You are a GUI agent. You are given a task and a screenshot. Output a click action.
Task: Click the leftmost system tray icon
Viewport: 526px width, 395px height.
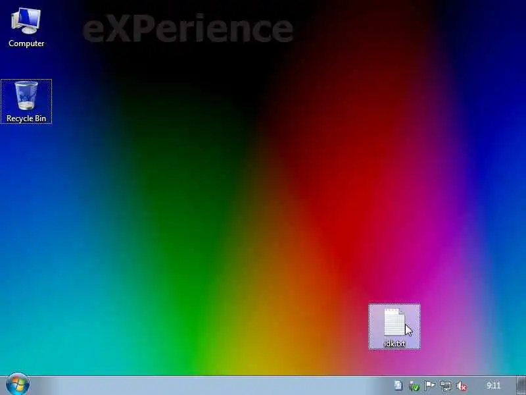tap(398, 386)
